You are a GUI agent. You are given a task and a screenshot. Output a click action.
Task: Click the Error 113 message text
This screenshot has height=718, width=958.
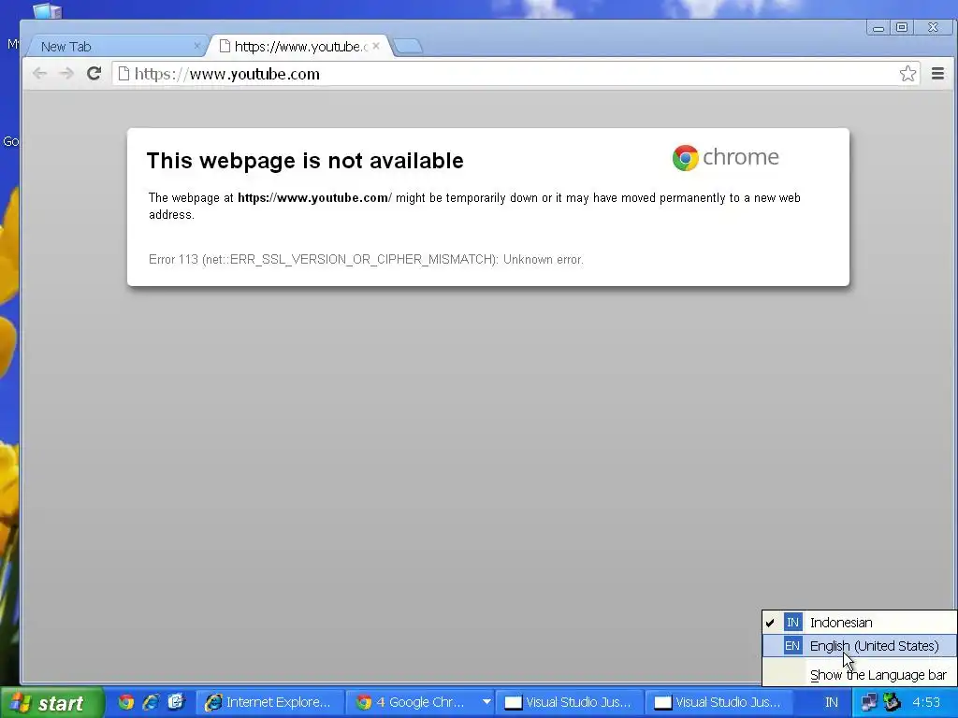tap(366, 260)
